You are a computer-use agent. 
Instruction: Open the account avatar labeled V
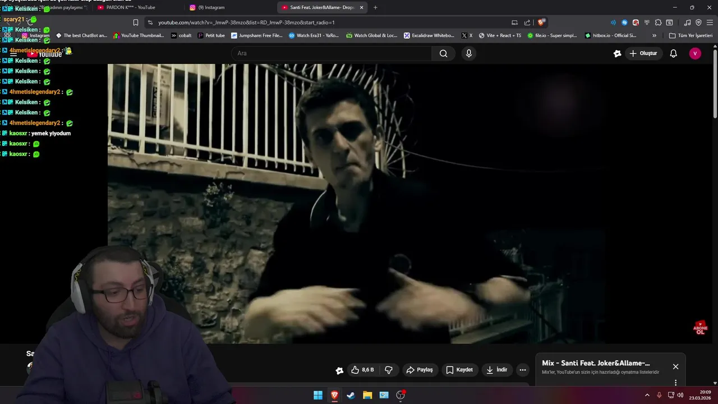click(x=695, y=53)
